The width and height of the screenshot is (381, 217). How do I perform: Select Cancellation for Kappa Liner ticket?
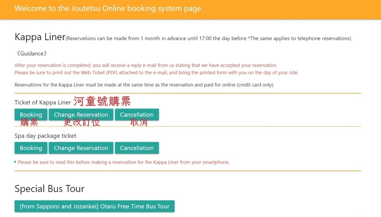(x=137, y=115)
